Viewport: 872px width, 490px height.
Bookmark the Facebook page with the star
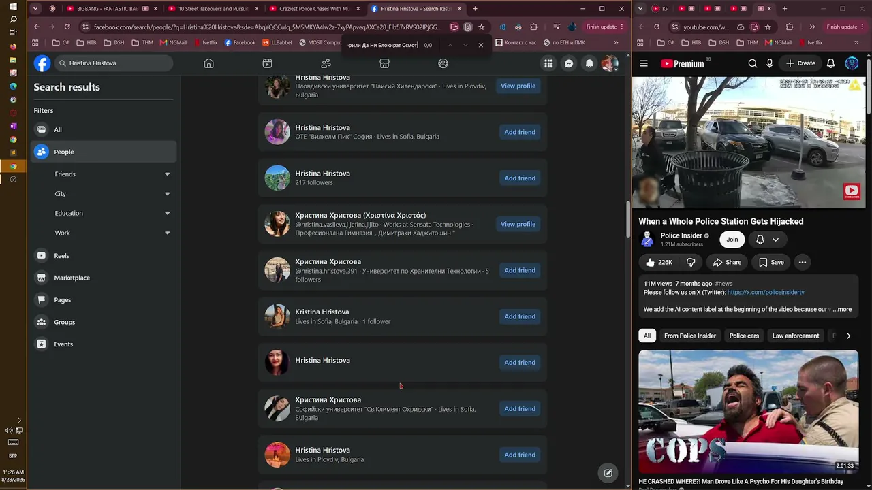tap(482, 27)
